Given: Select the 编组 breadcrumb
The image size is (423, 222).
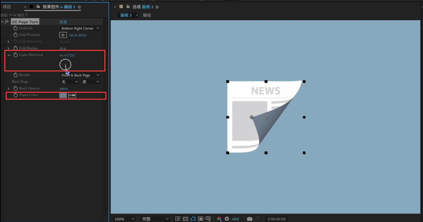Looking at the screenshot, I should point(147,15).
